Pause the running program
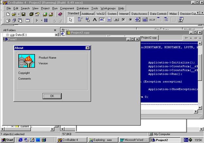The height and width of the screenshot is (143, 204). pyautogui.click(x=46, y=20)
